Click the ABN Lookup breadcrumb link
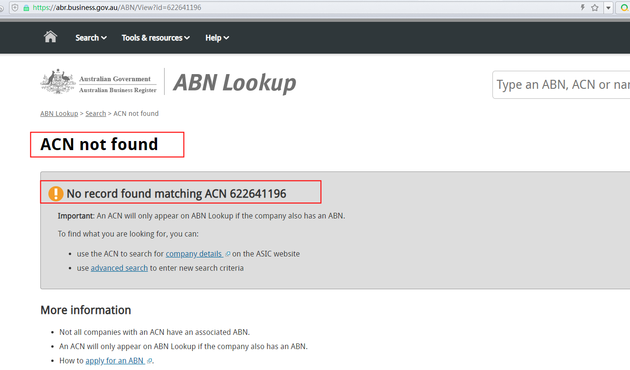630x370 pixels. click(59, 114)
